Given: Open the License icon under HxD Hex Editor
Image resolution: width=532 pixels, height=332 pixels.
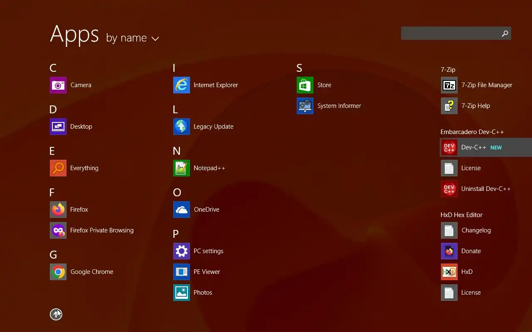Looking at the screenshot, I should 449,293.
